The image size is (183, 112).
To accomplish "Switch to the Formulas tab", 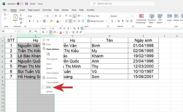I will 47,10.
